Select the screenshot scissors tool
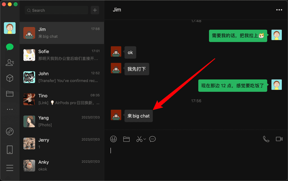Image resolution: width=288 pixels, height=181 pixels. [139, 139]
